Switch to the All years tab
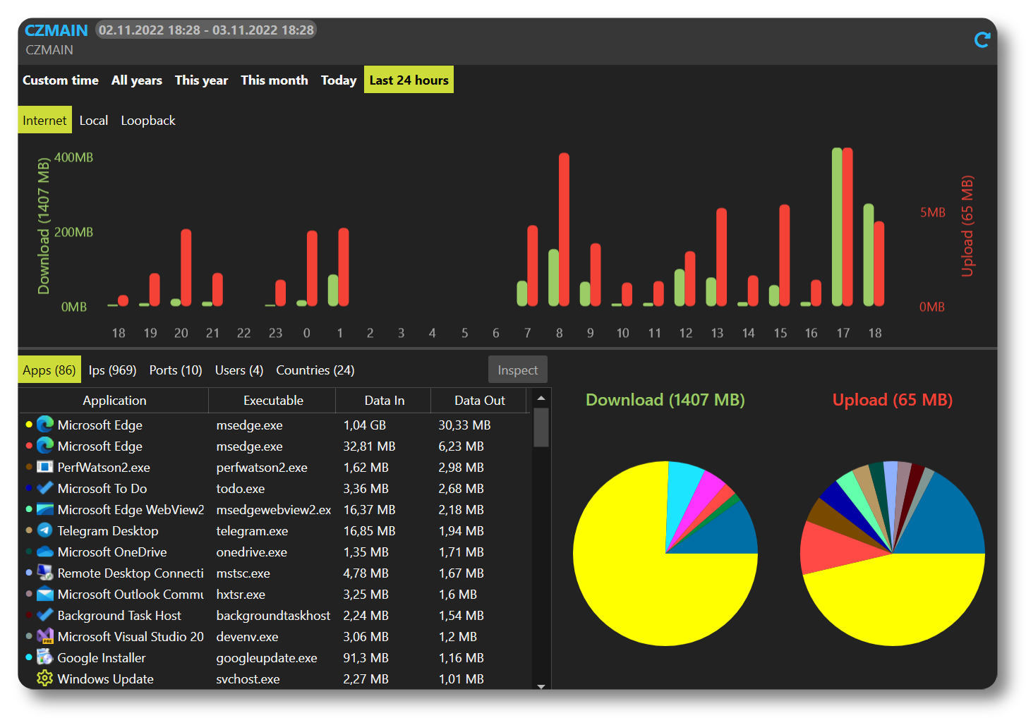The width and height of the screenshot is (1026, 718). click(x=137, y=80)
